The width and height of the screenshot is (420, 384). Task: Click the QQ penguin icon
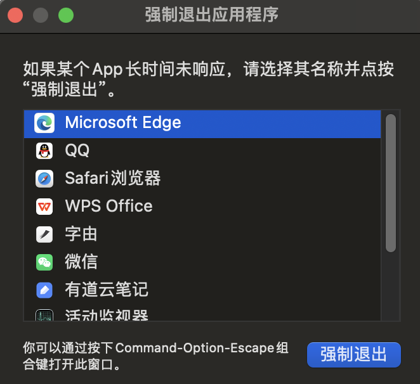click(x=44, y=151)
